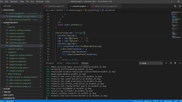182x102 pixels.
Task: Open the Terminal menu
Action: pos(40,1)
